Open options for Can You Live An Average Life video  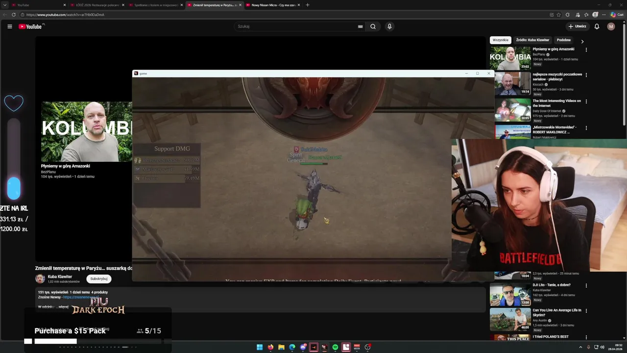pyautogui.click(x=586, y=311)
